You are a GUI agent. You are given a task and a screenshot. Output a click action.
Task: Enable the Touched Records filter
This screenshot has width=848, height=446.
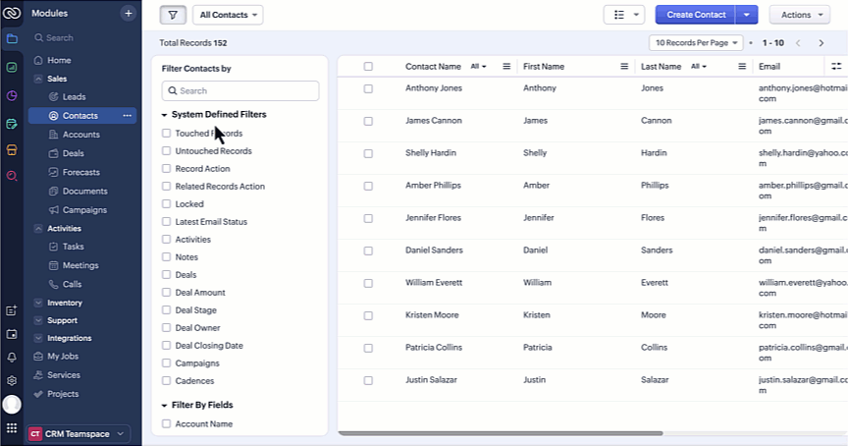[x=167, y=134]
